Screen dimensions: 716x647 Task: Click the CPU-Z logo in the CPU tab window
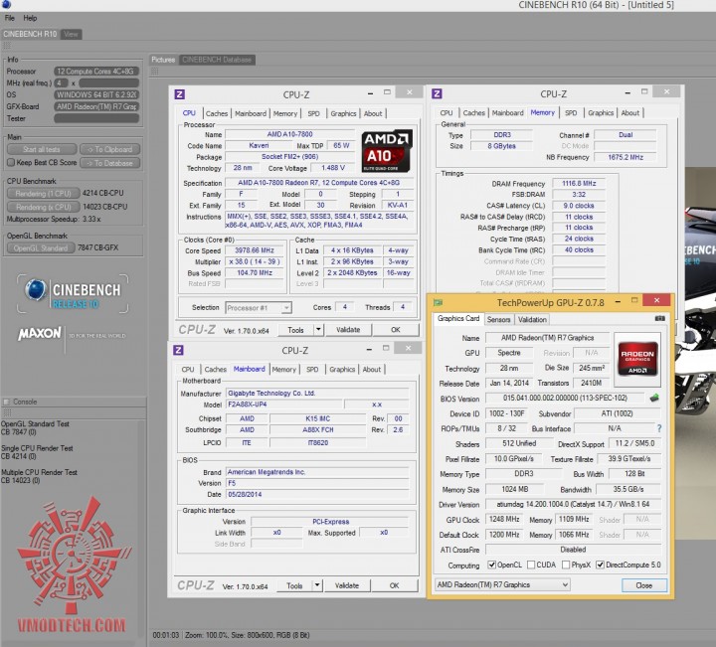[x=179, y=94]
